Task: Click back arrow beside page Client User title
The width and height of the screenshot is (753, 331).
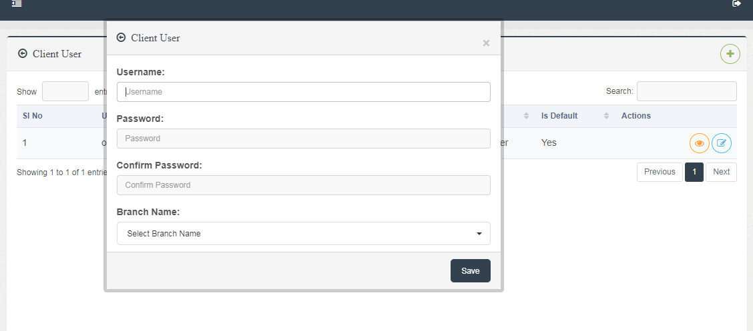Action: (x=23, y=54)
